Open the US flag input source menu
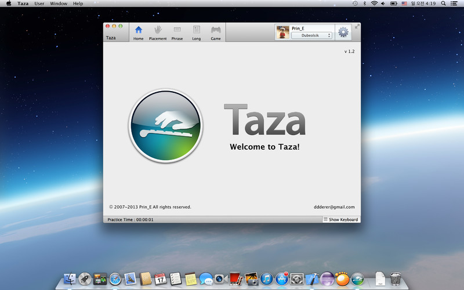This screenshot has width=464, height=290. point(403,3)
